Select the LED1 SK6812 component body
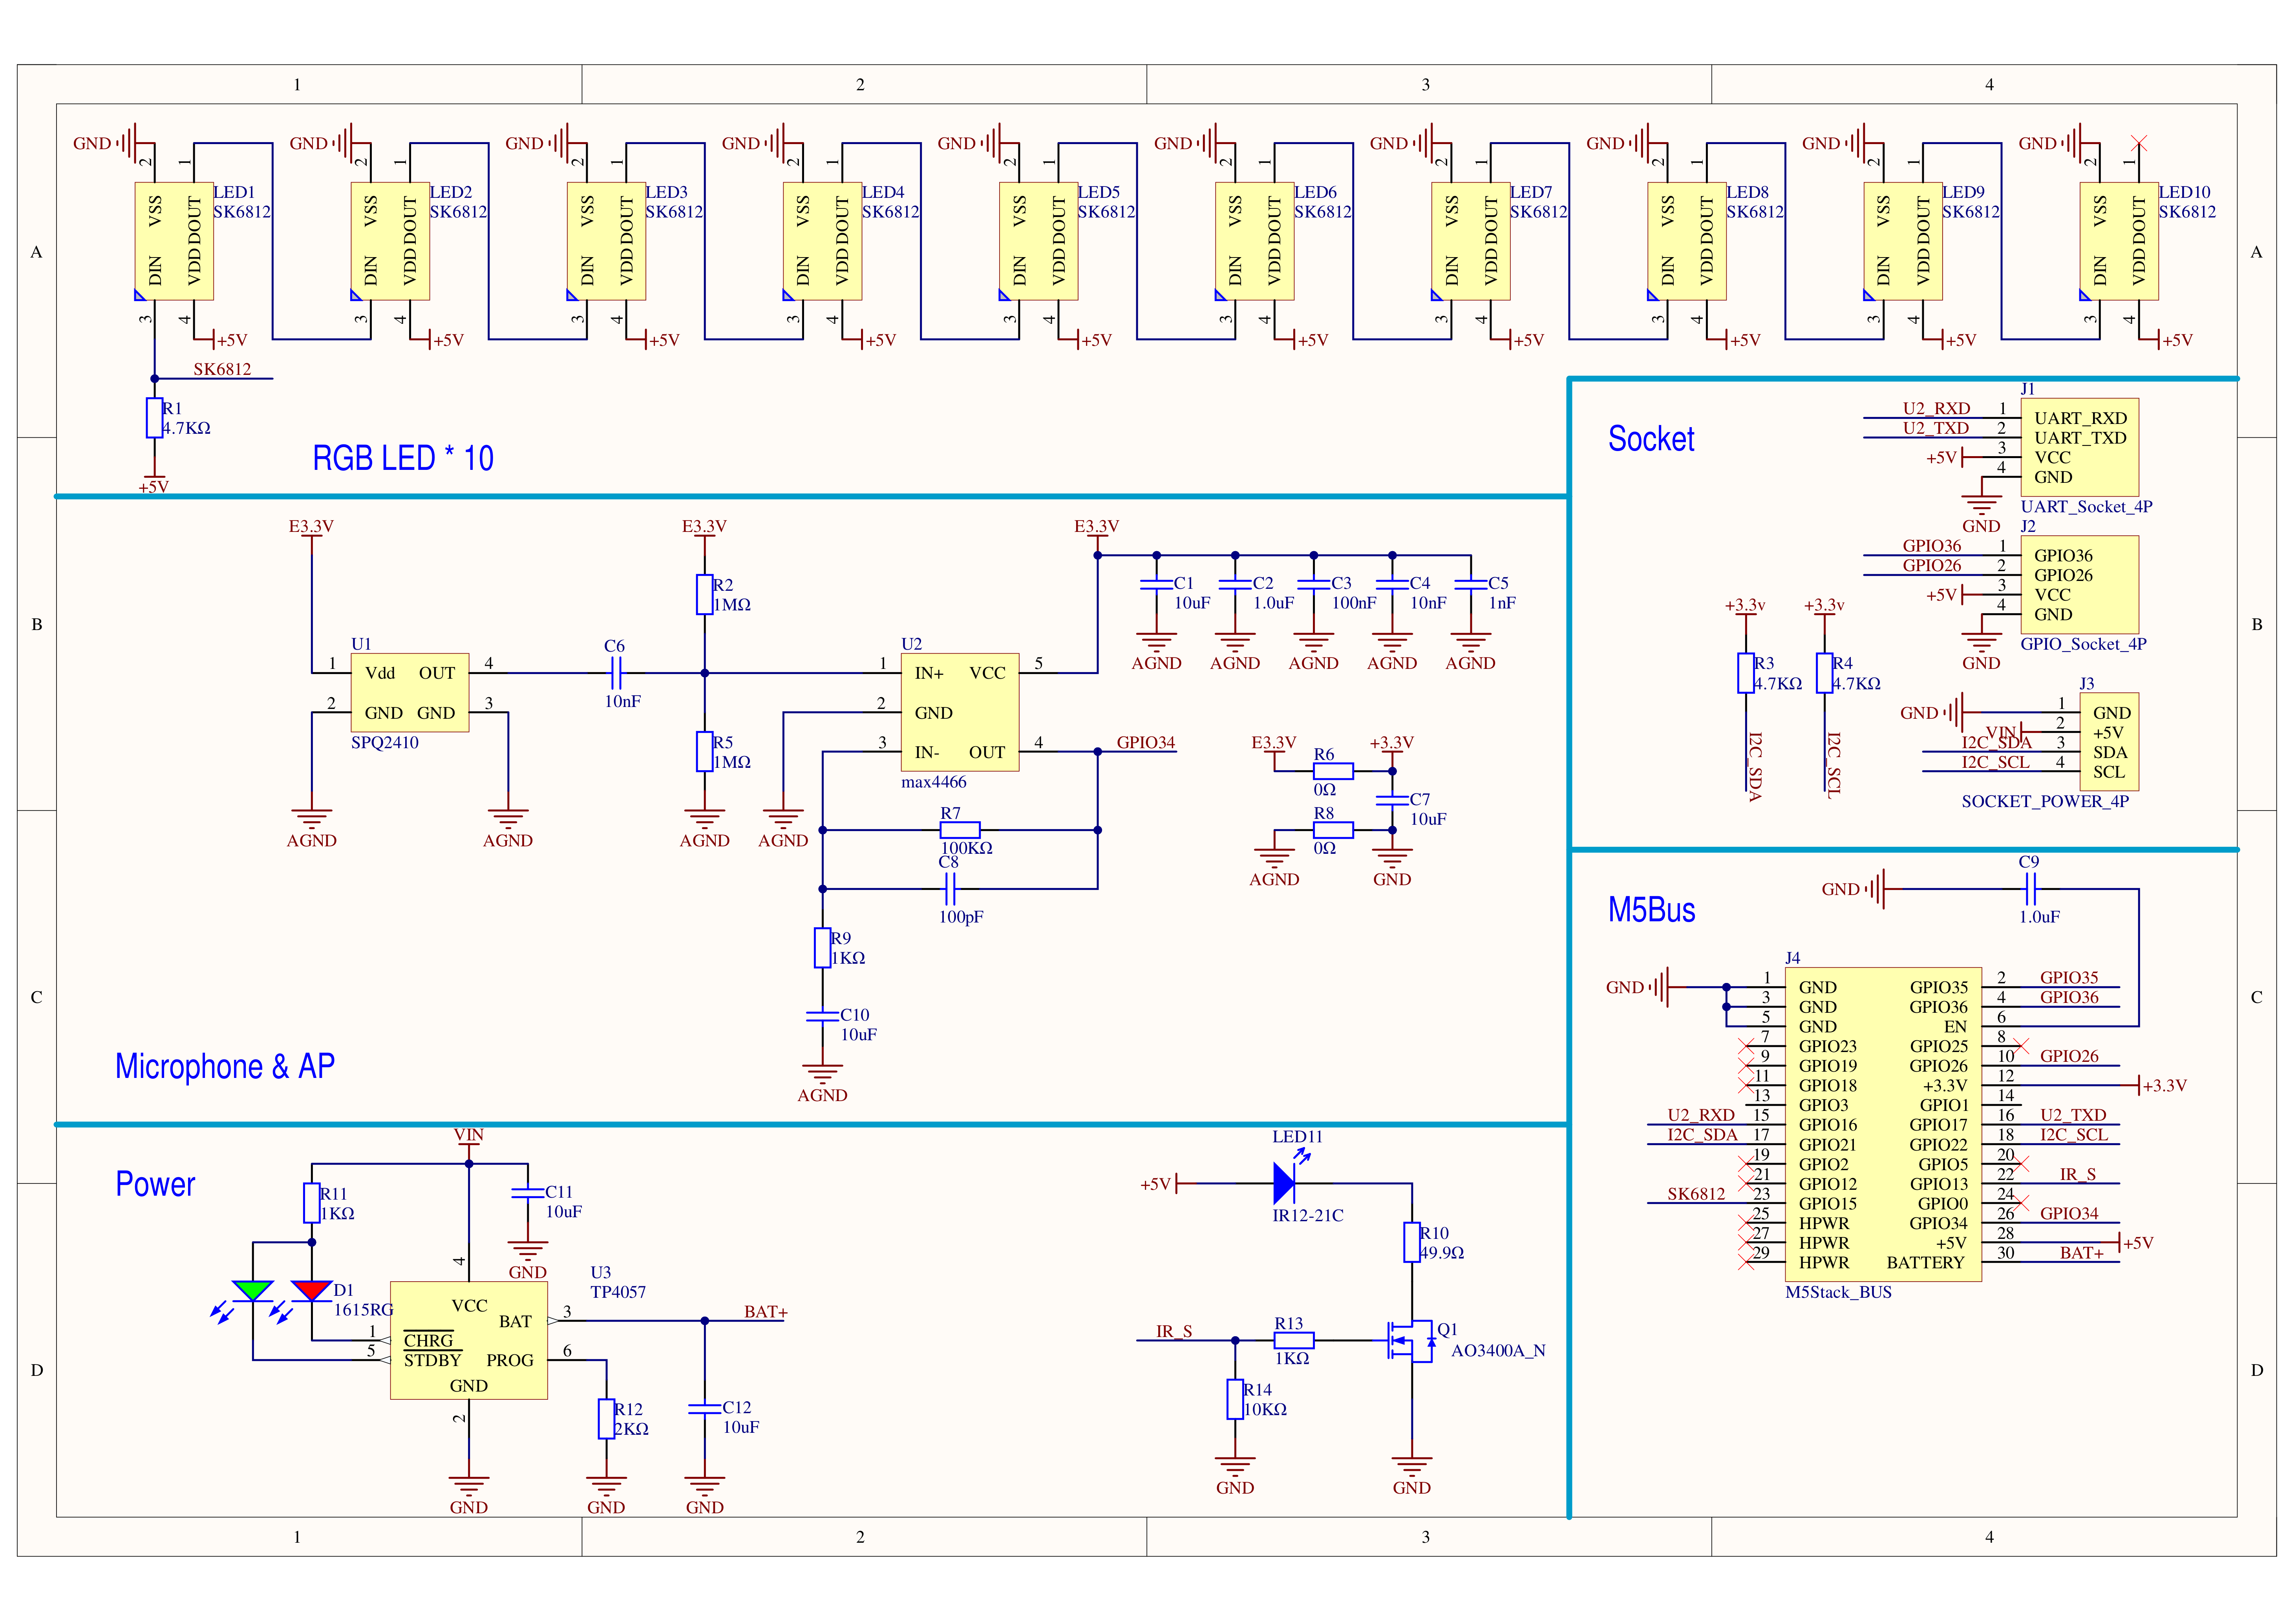The image size is (2296, 1622). (174, 241)
